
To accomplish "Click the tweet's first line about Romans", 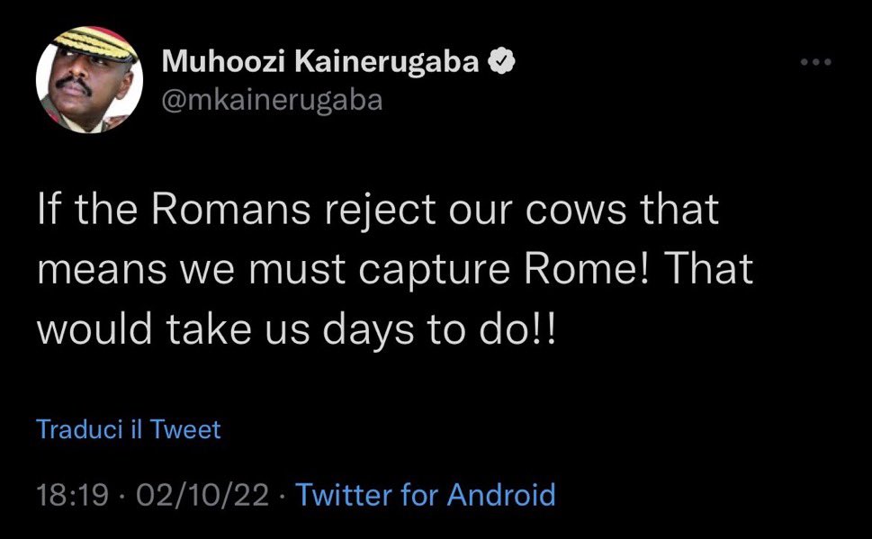I will [378, 211].
